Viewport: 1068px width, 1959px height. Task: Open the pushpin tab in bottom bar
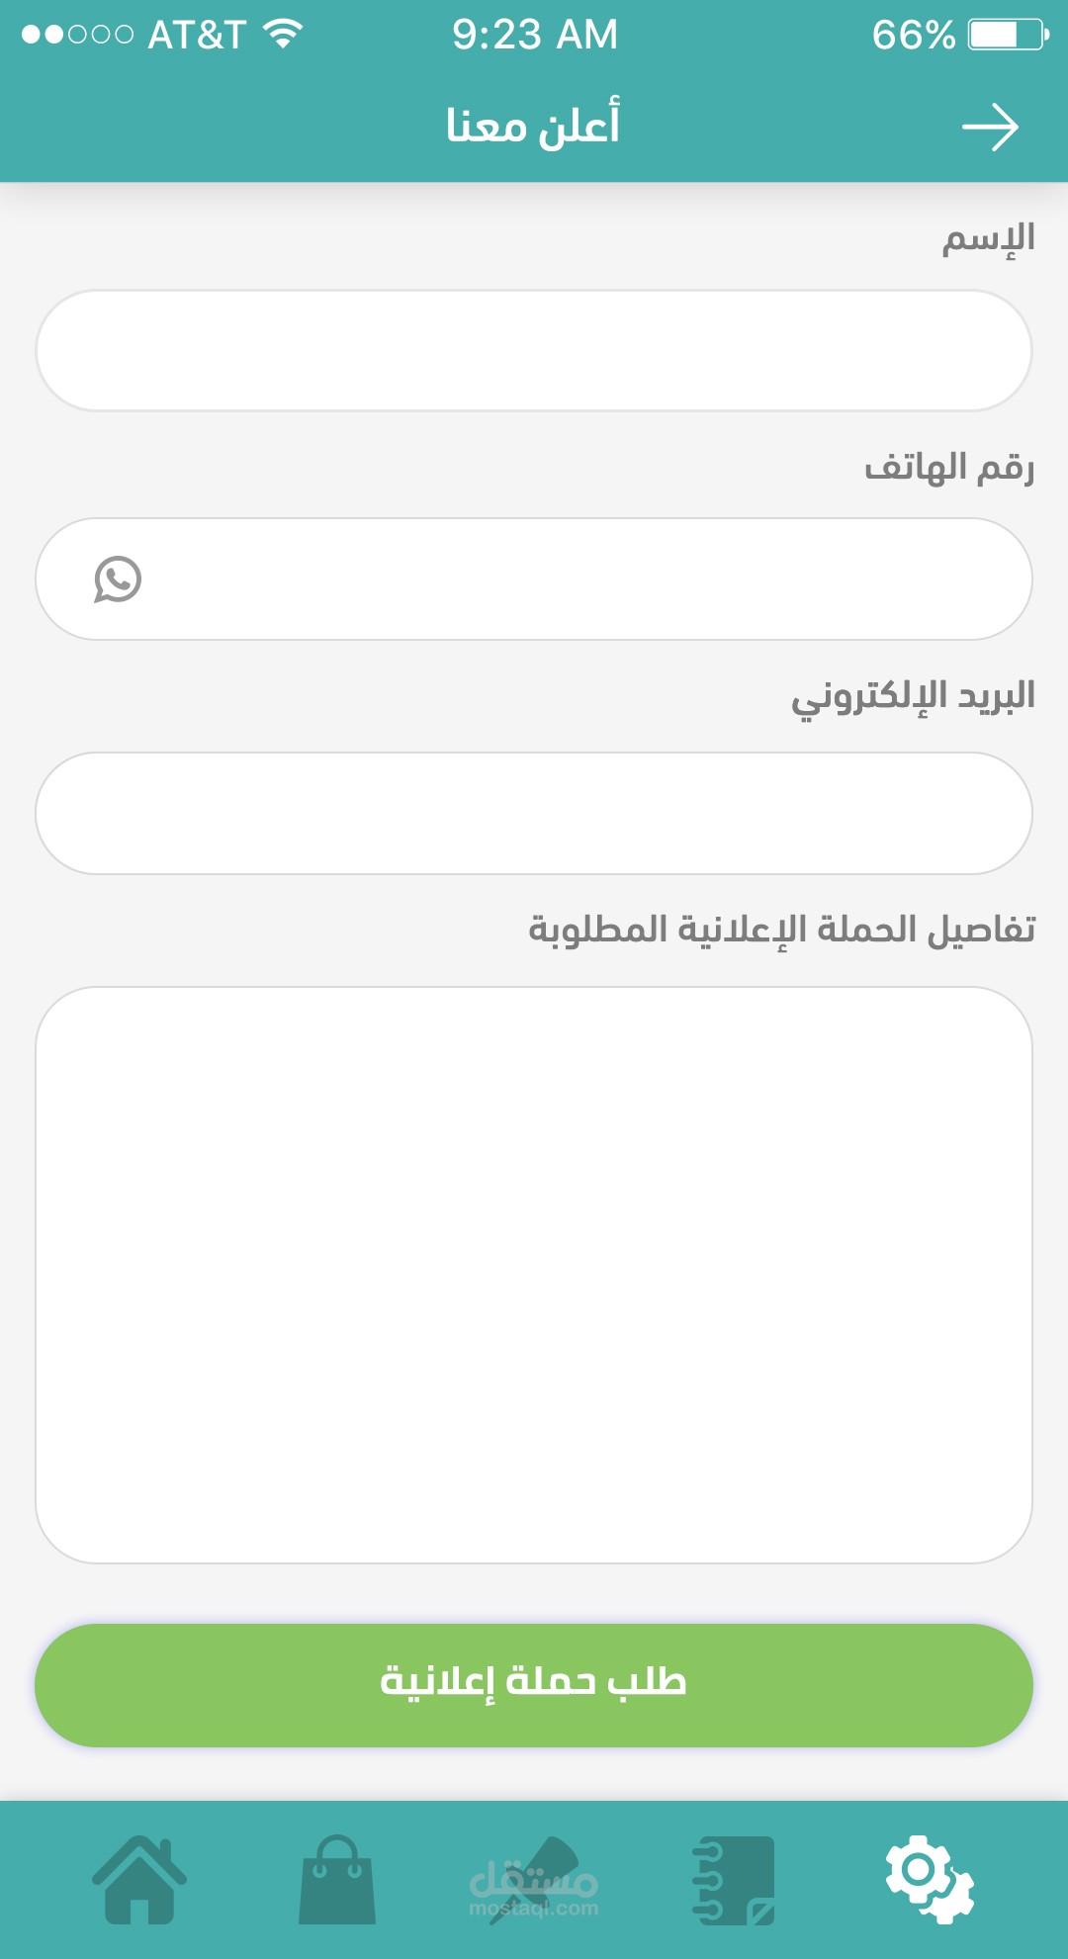pos(535,1879)
